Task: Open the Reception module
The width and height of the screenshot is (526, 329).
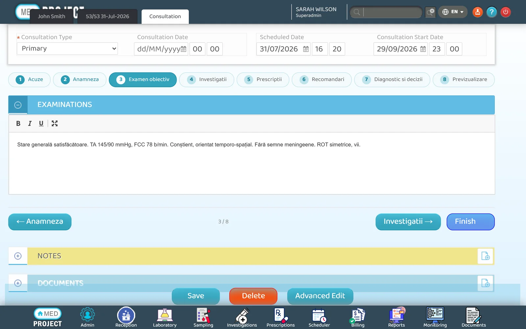Action: [x=126, y=317]
